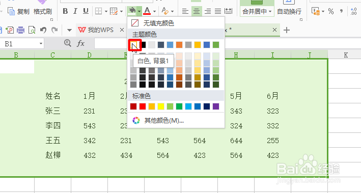Toggle justify alignment
The width and height of the screenshot is (361, 193).
(x=218, y=11)
